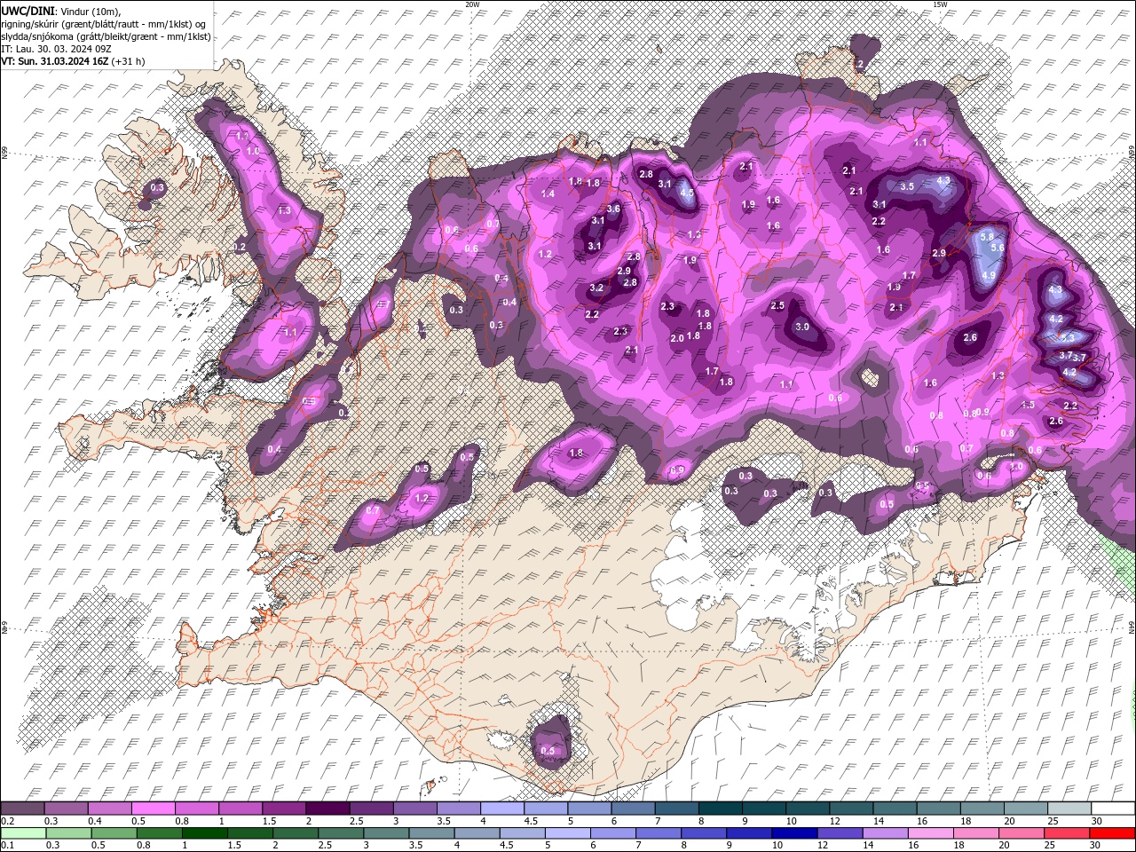Viewport: 1136px width, 852px height.
Task: Click the 25 label on the snow scale
Action: pyautogui.click(x=1053, y=821)
